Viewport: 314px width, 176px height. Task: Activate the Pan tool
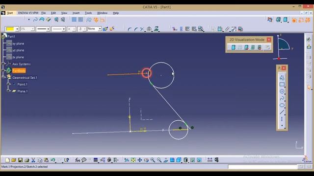pos(139,160)
